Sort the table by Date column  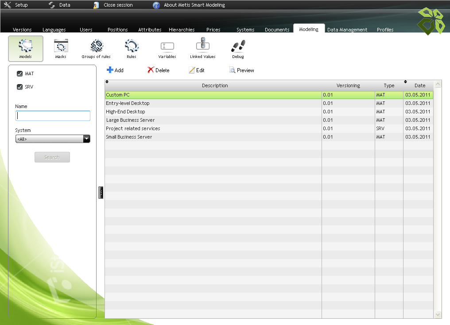419,85
